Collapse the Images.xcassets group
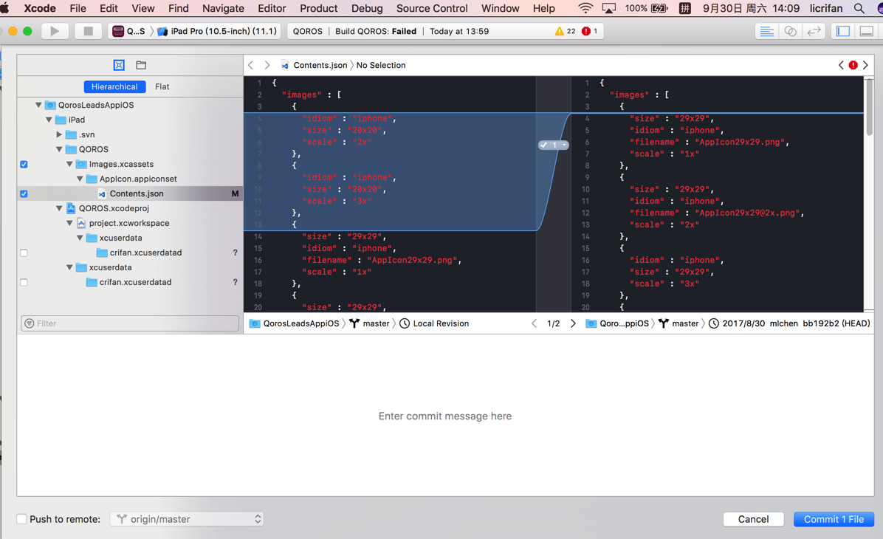 pos(69,164)
